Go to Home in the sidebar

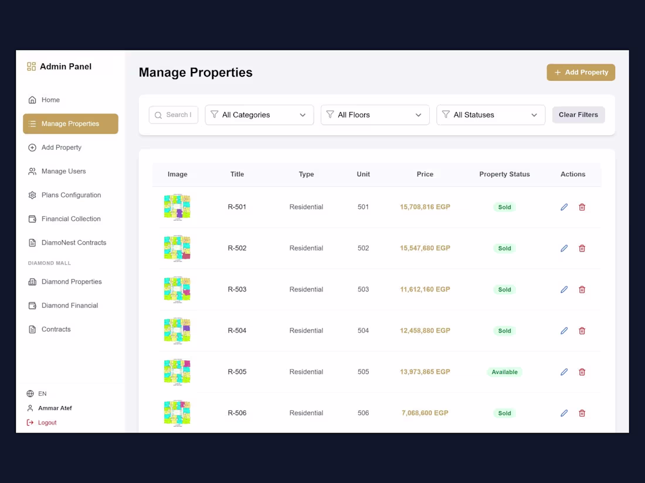70,100
